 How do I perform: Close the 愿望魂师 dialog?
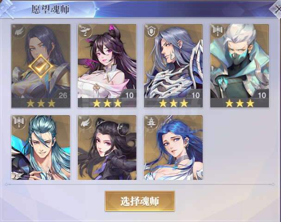(276, 9)
